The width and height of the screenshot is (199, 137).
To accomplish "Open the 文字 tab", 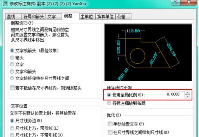I will tap(54, 16).
